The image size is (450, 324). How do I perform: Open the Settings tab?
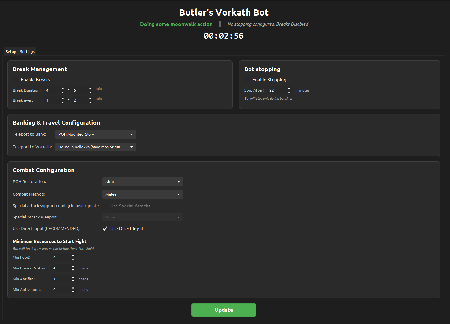coord(27,52)
